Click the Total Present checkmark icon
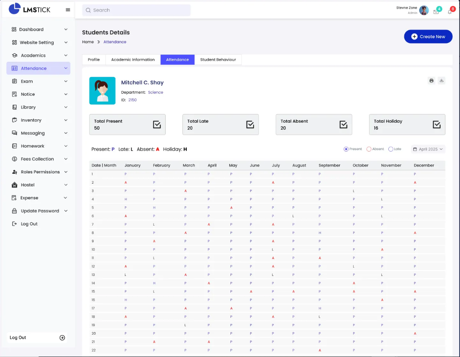Image resolution: width=460 pixels, height=357 pixels. [157, 124]
